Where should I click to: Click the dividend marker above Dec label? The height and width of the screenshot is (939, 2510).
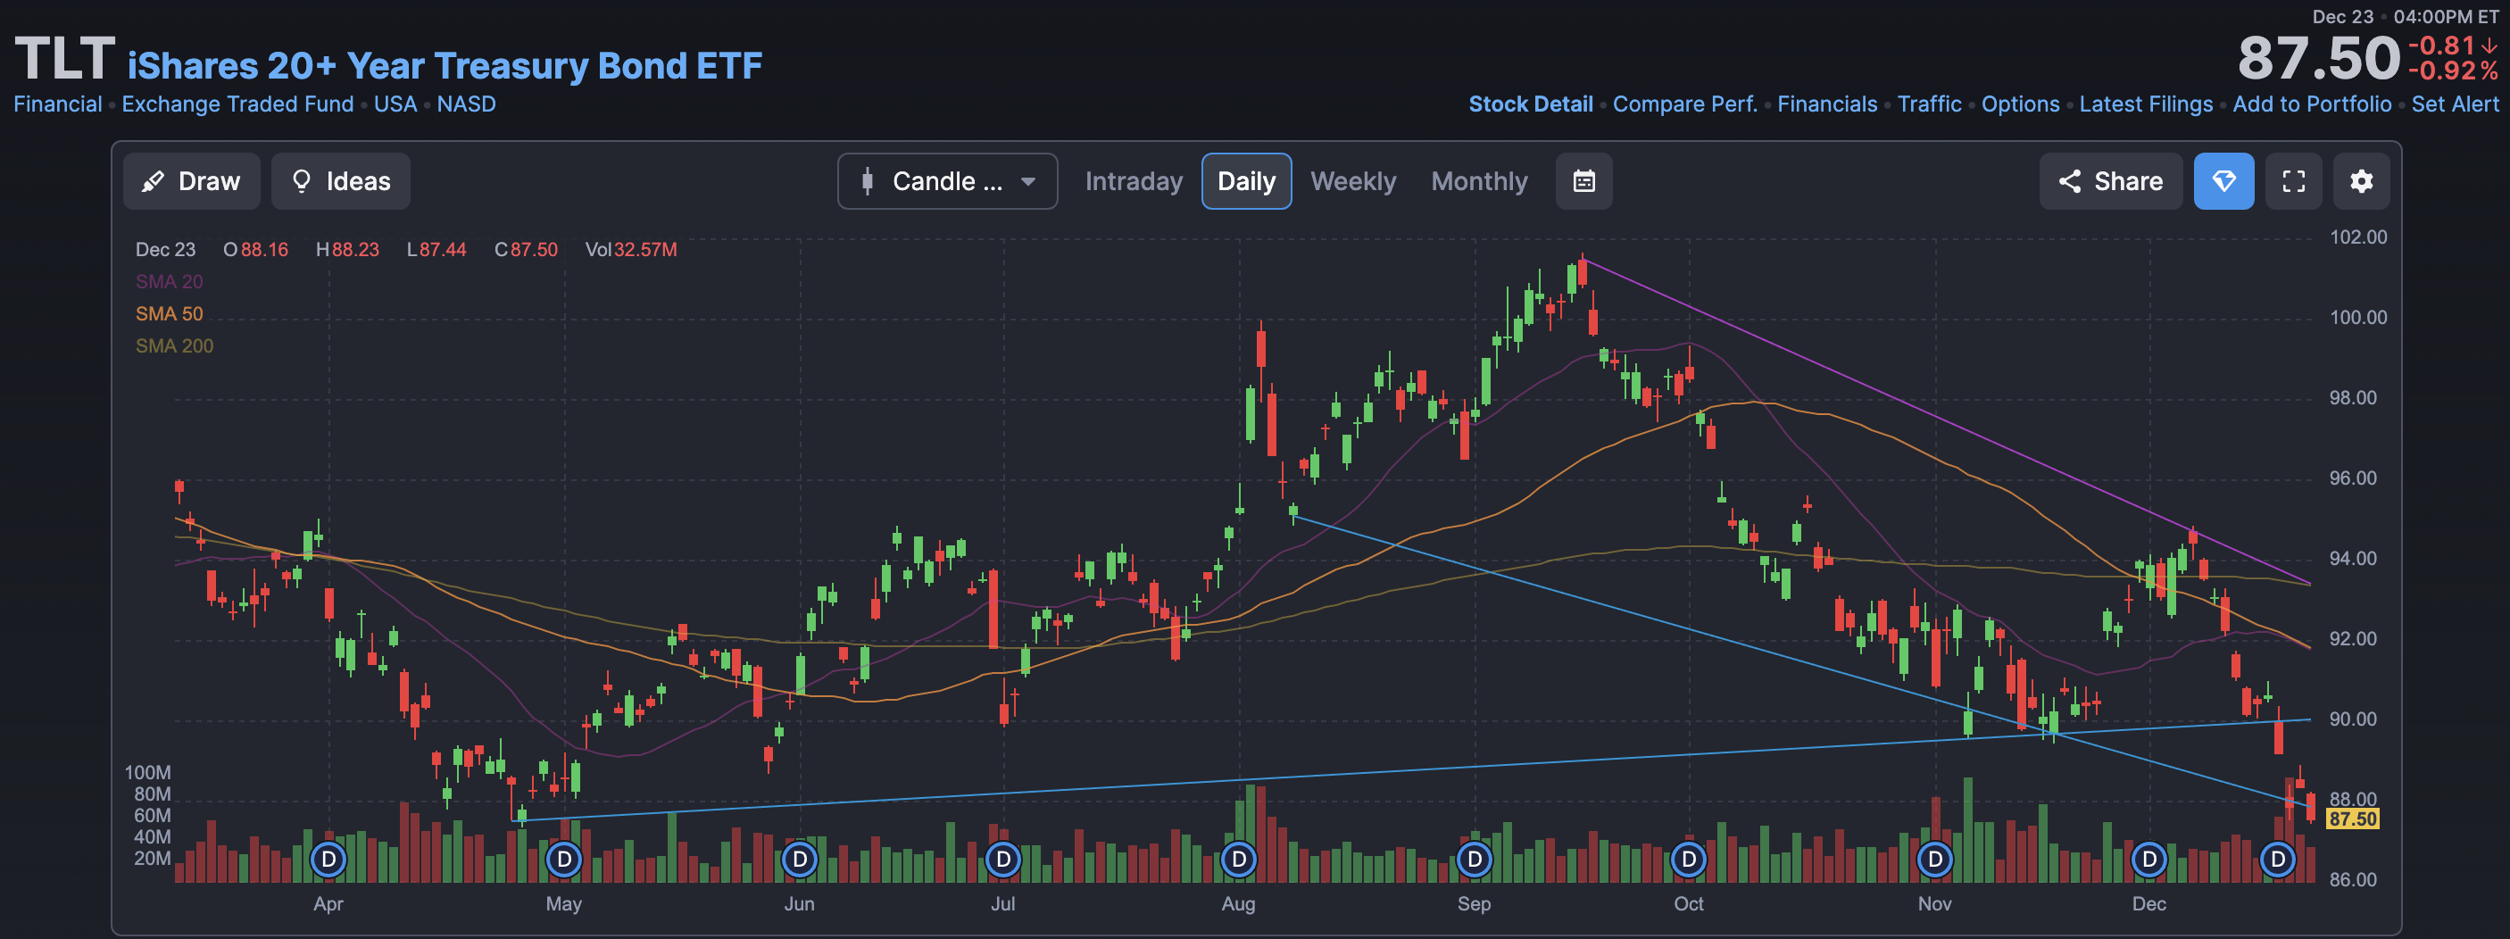pyautogui.click(x=2148, y=860)
